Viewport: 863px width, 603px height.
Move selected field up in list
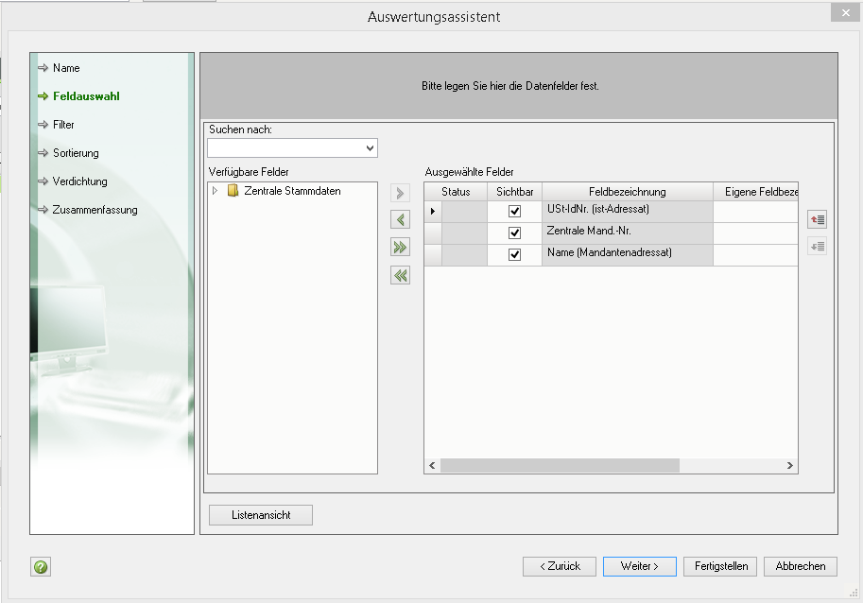click(x=818, y=219)
